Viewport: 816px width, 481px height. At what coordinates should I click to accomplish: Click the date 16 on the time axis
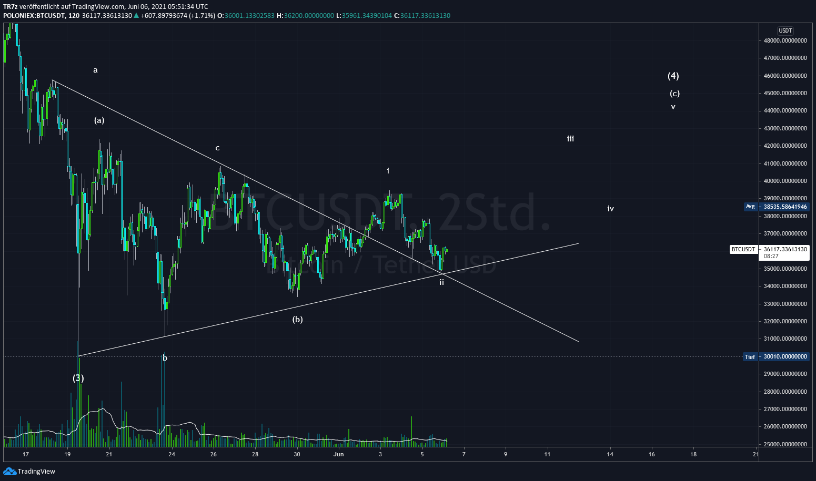point(652,454)
